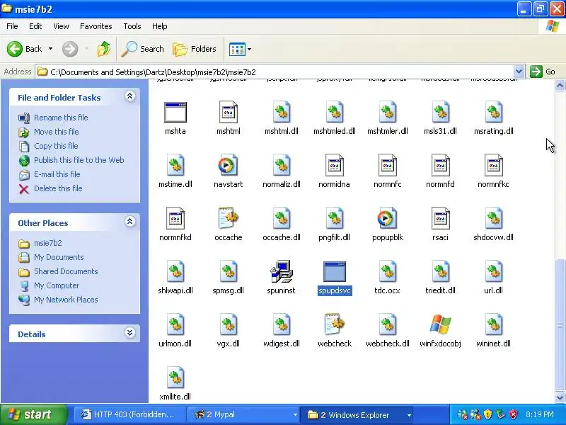The image size is (566, 425).
Task: Click the Up folder toolbar icon
Action: tap(104, 49)
